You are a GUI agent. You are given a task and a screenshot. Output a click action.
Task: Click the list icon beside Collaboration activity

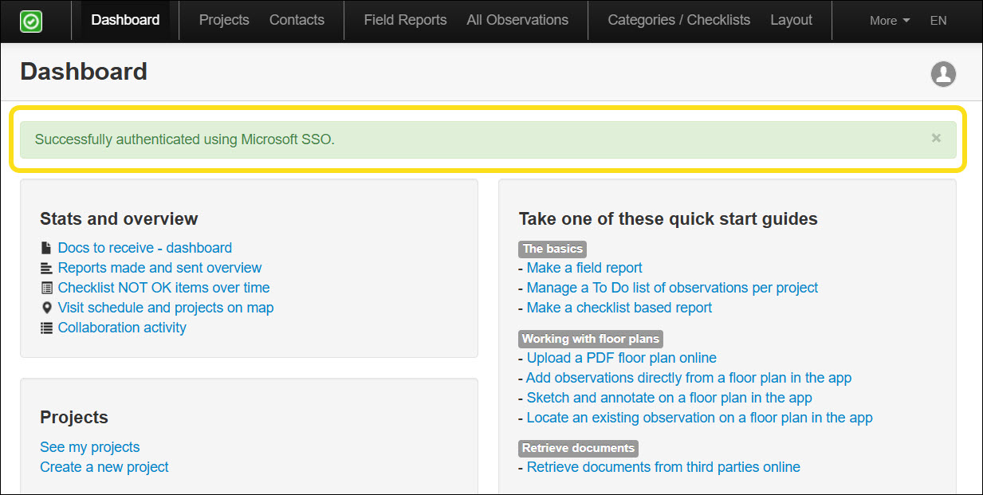point(46,328)
